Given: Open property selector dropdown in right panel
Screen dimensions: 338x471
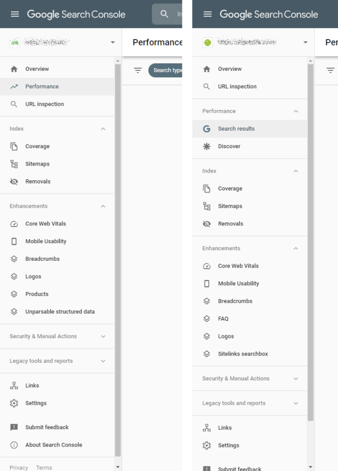Looking at the screenshot, I should [x=305, y=42].
